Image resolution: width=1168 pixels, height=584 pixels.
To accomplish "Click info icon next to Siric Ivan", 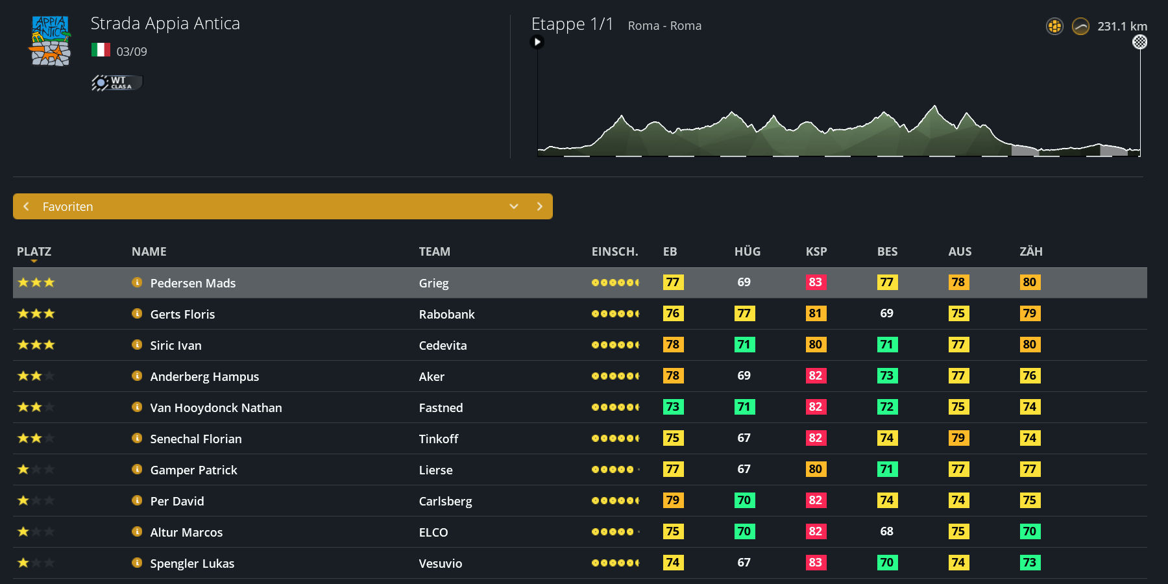I will 137,345.
